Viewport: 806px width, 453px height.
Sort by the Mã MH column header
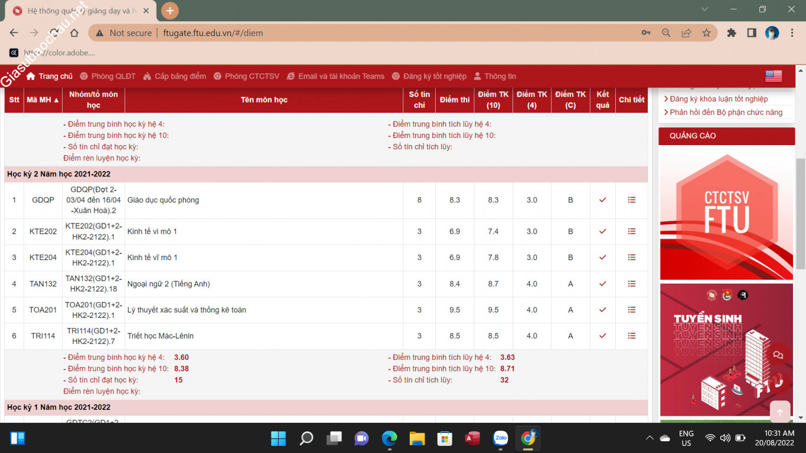coord(43,100)
